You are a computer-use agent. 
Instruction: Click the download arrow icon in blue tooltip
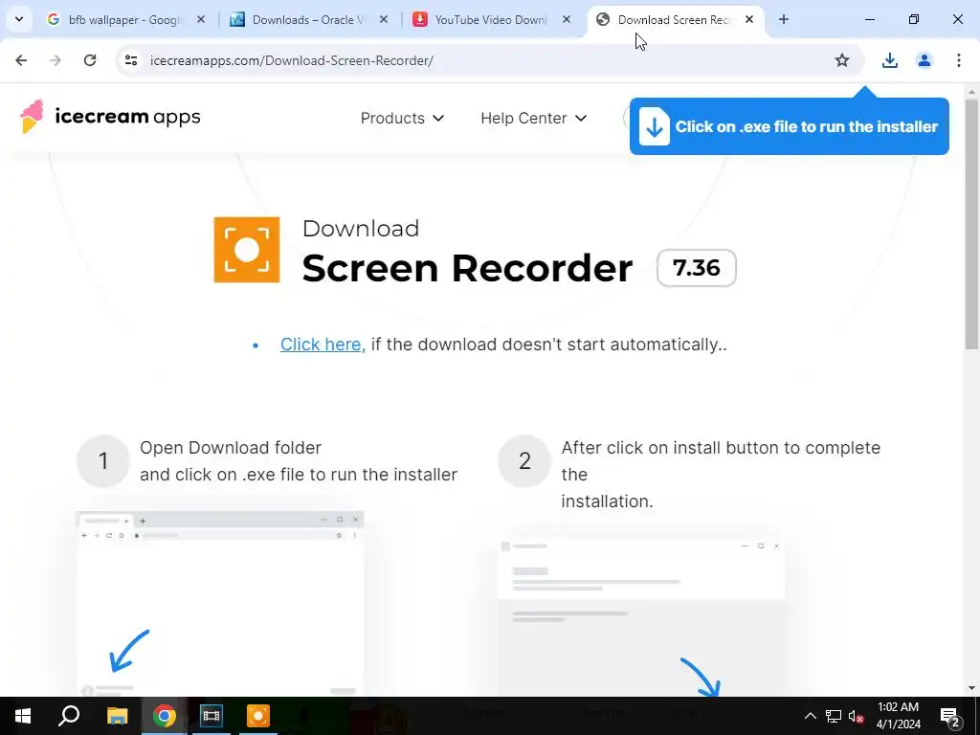pos(654,127)
